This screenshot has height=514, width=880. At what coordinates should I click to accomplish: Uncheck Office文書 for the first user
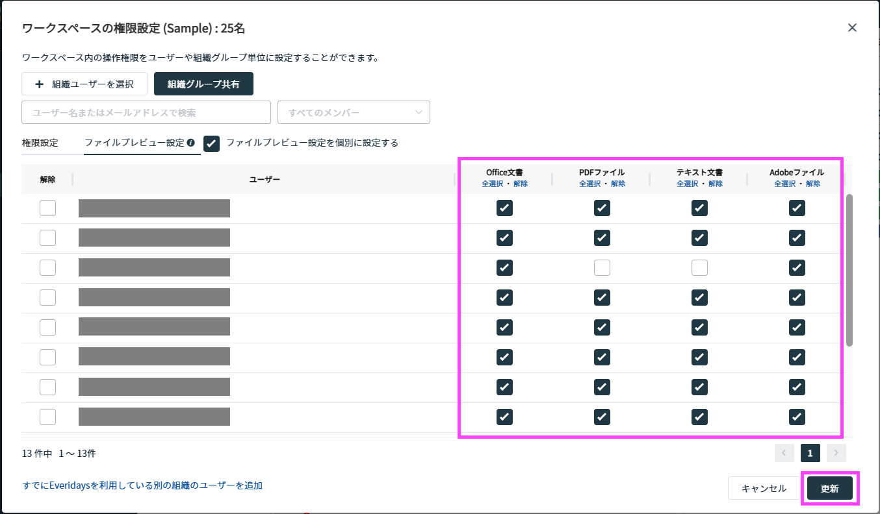(504, 208)
